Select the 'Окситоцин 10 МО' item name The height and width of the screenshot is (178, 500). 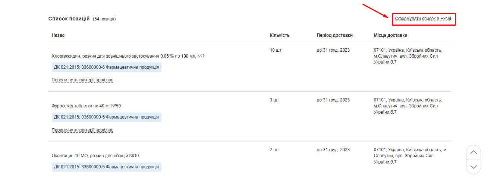point(95,156)
